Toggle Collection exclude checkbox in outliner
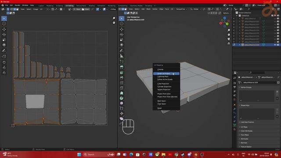Viewport: 281px width, 158px height. click(272, 16)
